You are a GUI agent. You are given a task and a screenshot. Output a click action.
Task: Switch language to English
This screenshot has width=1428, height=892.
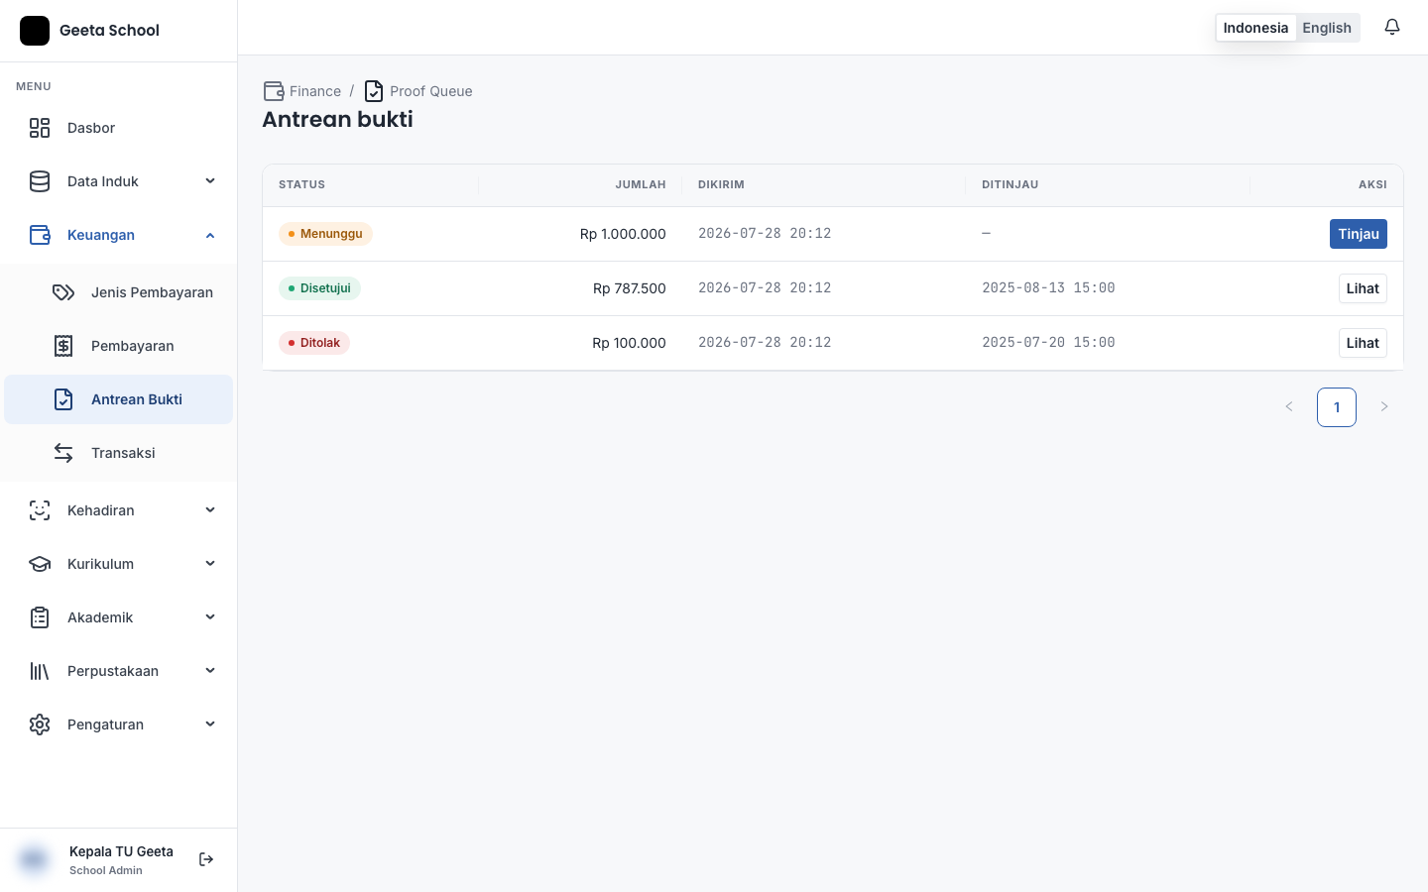1327,28
